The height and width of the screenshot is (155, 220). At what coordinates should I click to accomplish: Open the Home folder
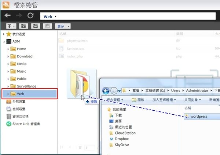[x=18, y=49]
